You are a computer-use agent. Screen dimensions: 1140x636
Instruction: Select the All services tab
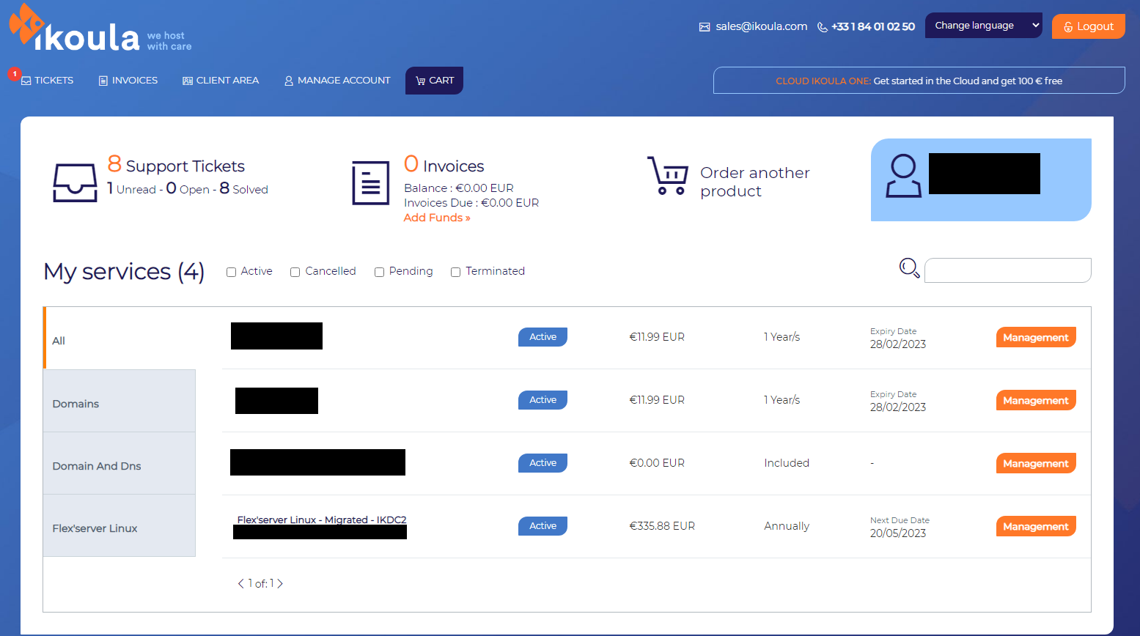119,339
